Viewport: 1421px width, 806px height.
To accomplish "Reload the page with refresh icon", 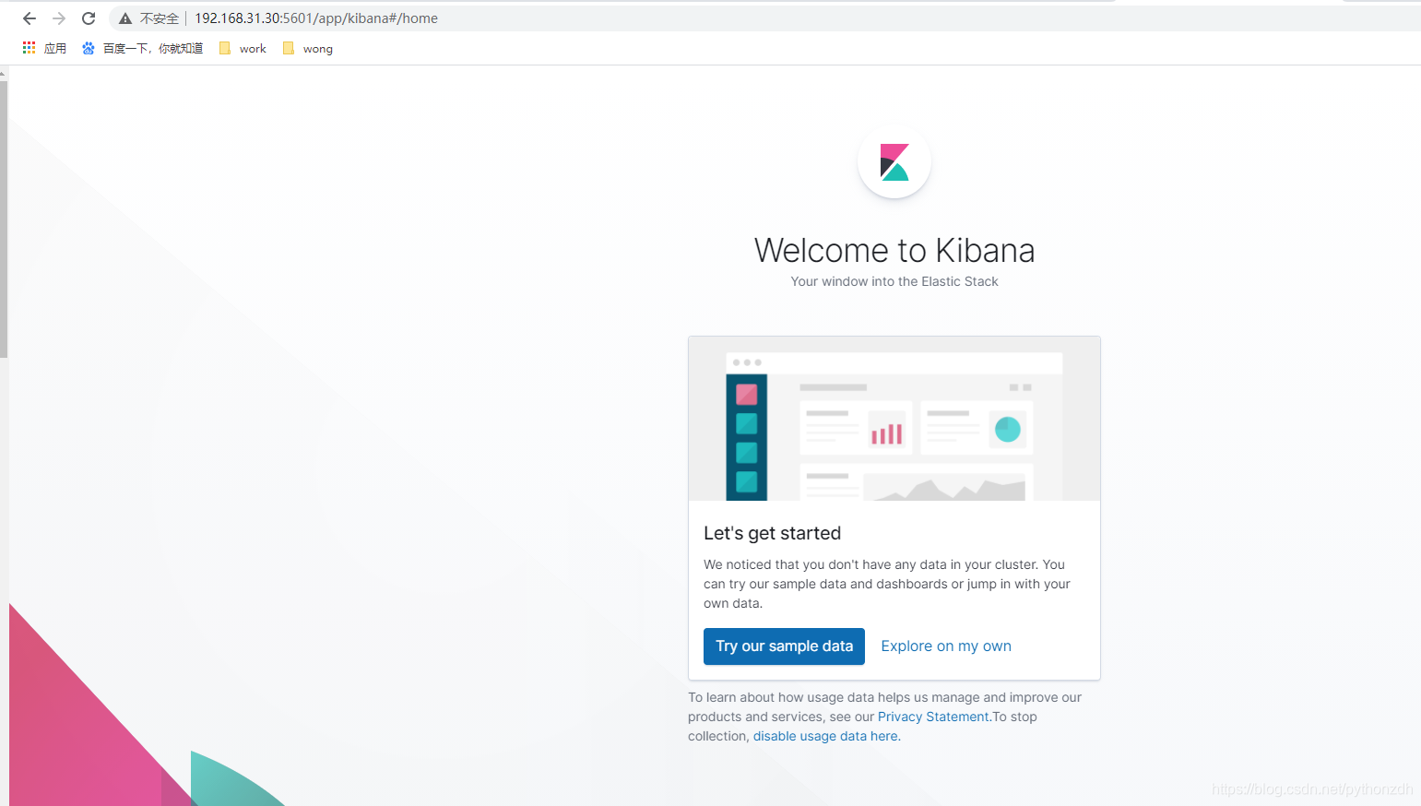I will click(89, 18).
